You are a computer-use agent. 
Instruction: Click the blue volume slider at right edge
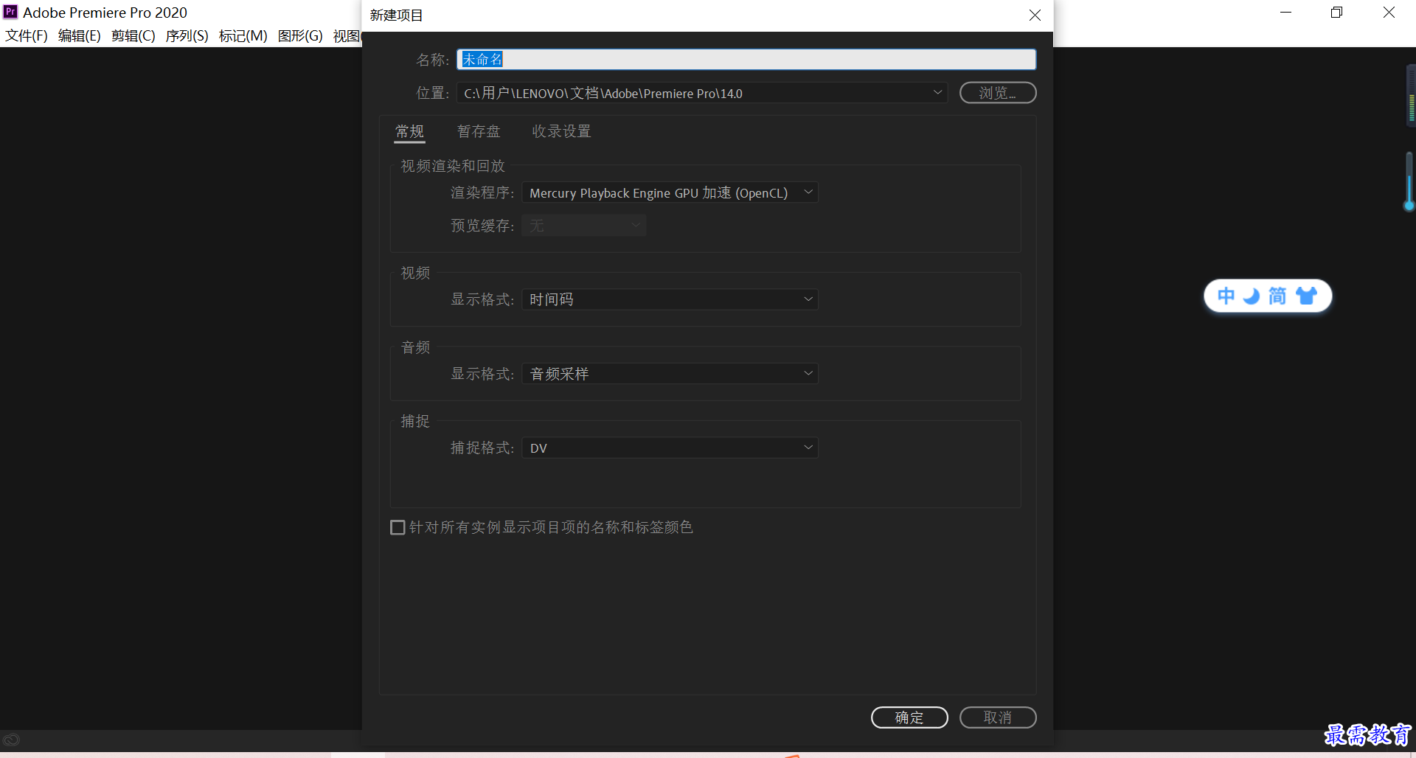(x=1409, y=181)
